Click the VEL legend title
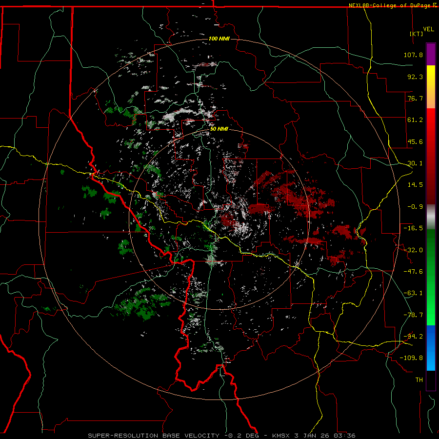The width and height of the screenshot is (439, 439). (428, 29)
